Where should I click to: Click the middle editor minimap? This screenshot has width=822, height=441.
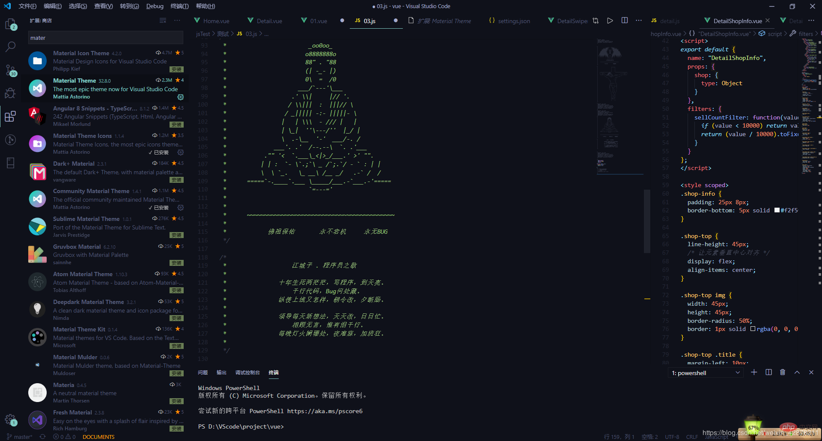click(620, 107)
